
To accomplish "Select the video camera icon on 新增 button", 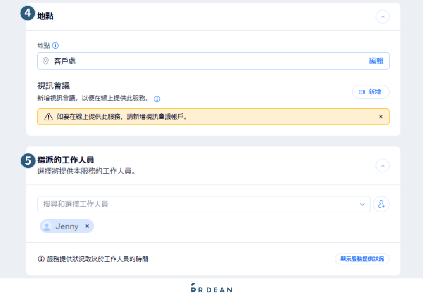I will pos(361,92).
